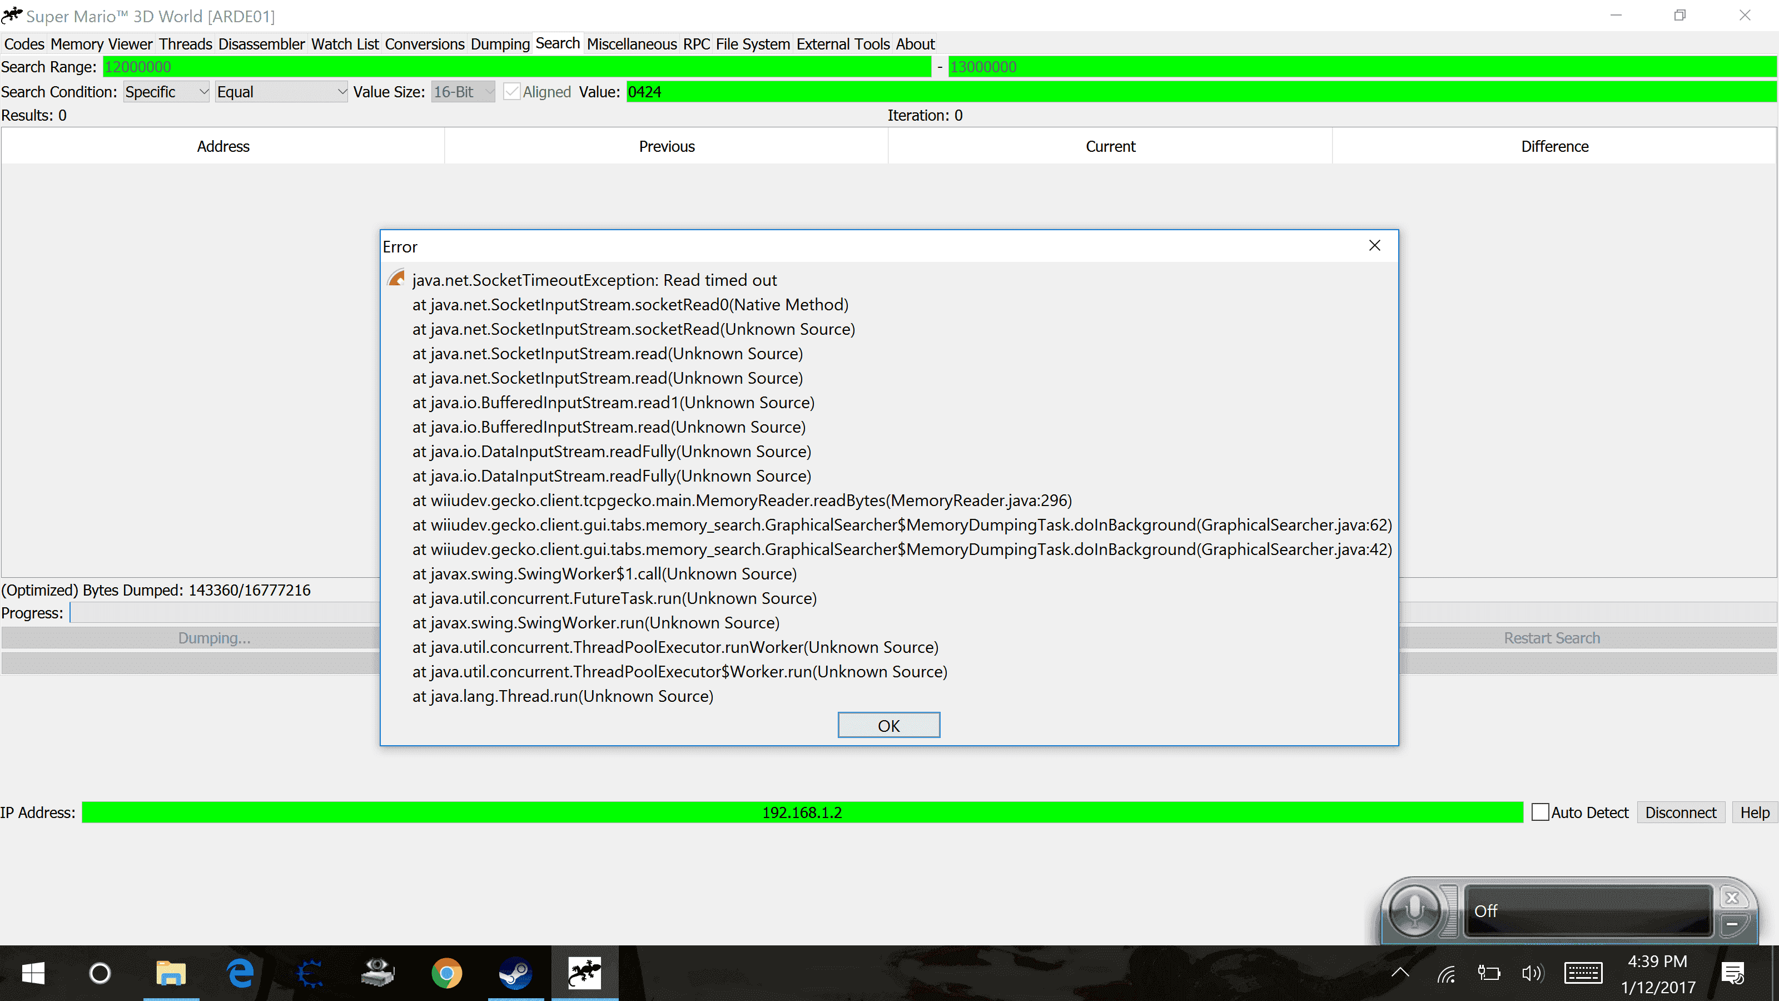Click the Previous column header

point(667,146)
